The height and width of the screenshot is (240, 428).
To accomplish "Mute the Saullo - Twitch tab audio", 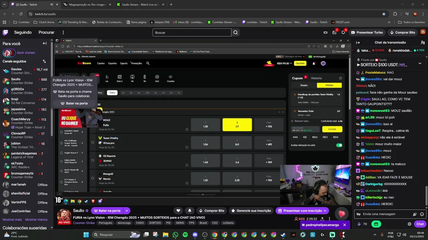I will coord(51,5).
